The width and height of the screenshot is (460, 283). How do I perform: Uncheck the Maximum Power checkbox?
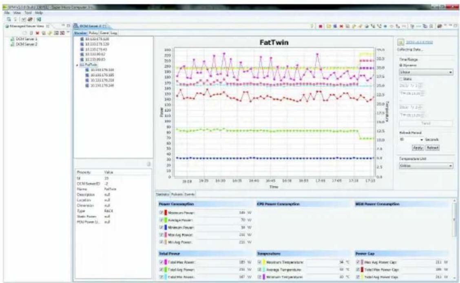point(161,213)
